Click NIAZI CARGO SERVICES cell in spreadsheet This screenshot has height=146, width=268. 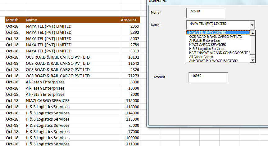tap(72, 100)
